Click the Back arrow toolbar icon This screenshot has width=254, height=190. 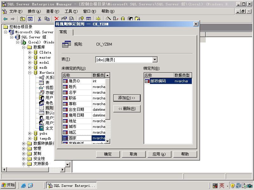pyautogui.click(x=5, y=19)
